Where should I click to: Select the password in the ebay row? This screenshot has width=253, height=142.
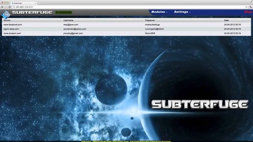(154, 29)
